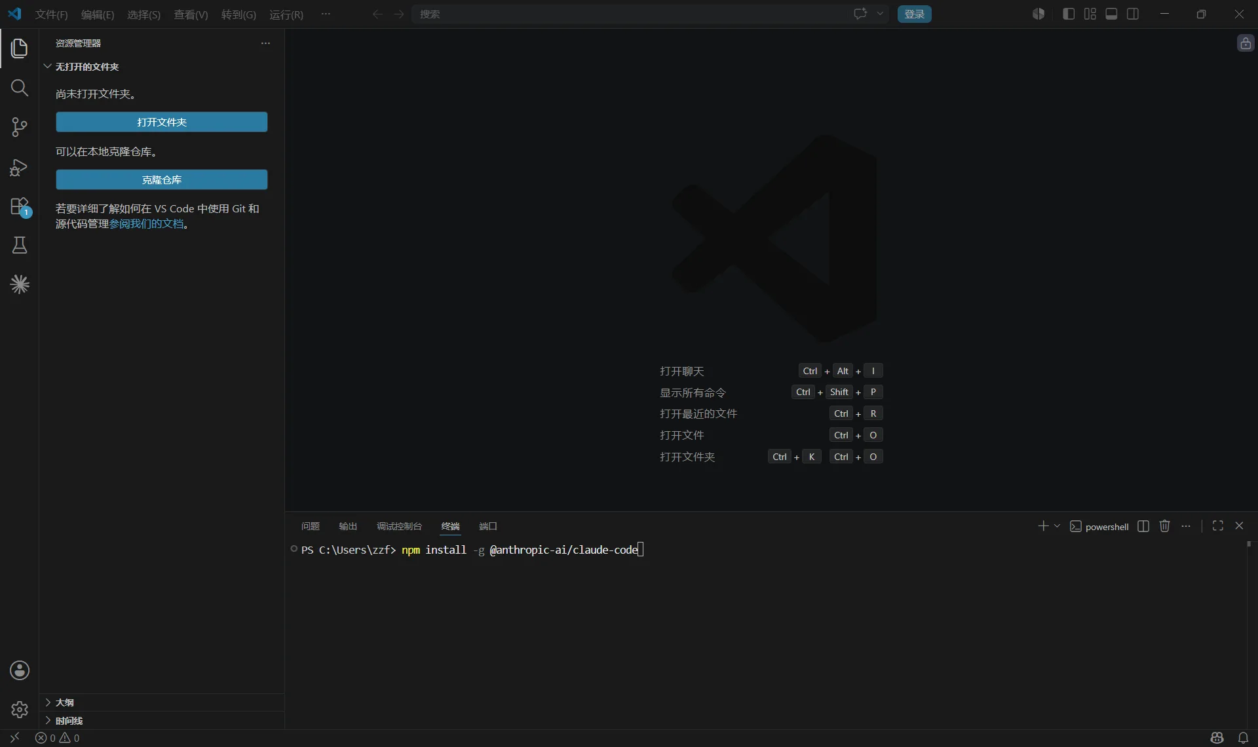Open the Manage gear icon
The image size is (1258, 747).
20,710
